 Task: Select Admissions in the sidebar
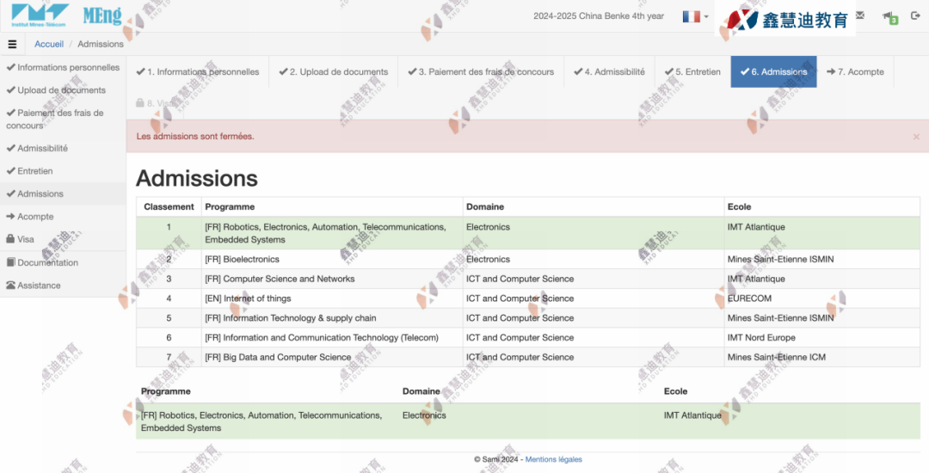point(63,193)
